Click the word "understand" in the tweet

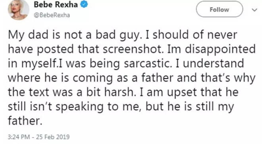point(214,64)
